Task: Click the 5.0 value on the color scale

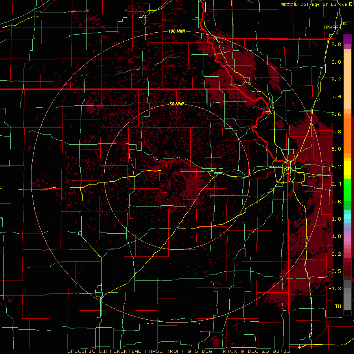Action: 336,149
